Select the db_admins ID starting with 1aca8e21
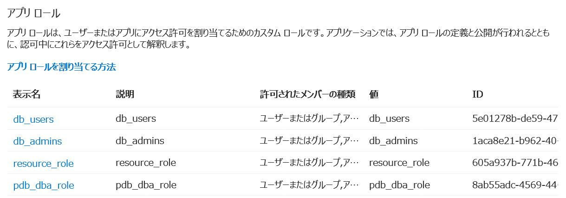Viewport: 566px width, 198px height. tap(514, 140)
